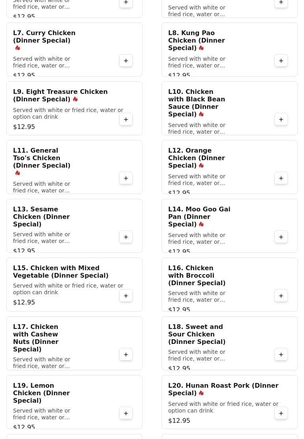Add L16 Chicken with Broccoli
Image resolution: width=304 pixels, height=439 pixels.
(281, 296)
